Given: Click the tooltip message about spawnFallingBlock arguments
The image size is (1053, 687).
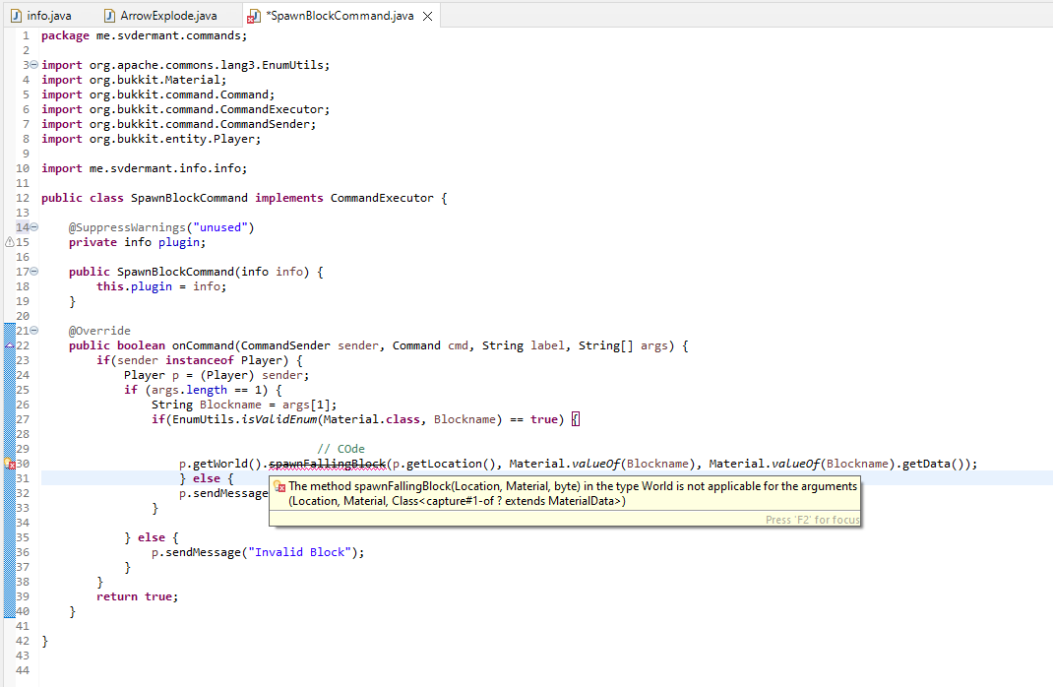Looking at the screenshot, I should coord(573,493).
